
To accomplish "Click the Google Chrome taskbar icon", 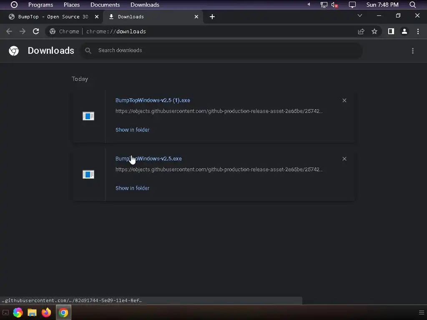I will click(63, 312).
